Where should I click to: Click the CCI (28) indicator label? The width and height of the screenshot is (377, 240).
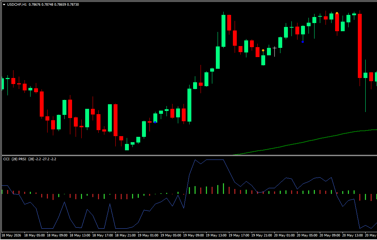click(x=10, y=159)
